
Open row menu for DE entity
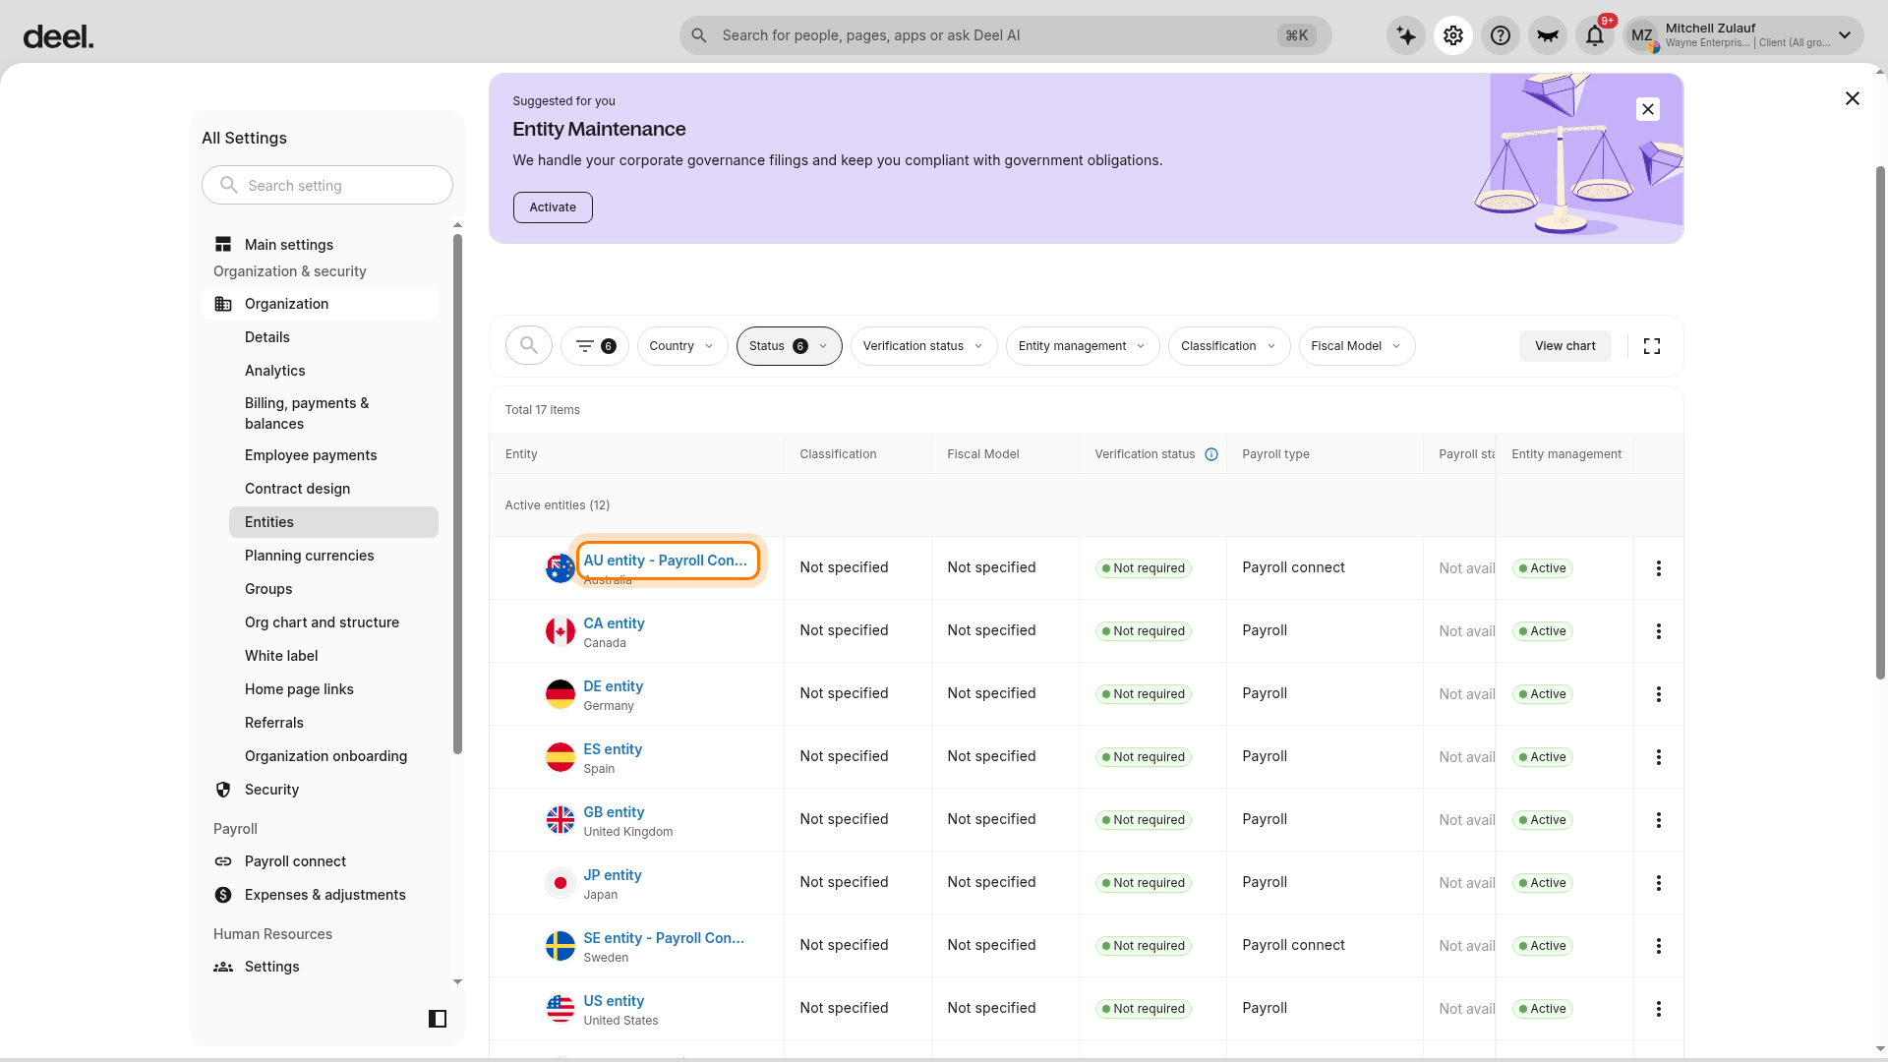[x=1659, y=694]
